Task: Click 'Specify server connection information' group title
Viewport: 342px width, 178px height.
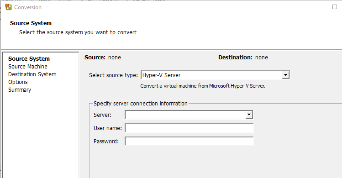Action: point(141,104)
